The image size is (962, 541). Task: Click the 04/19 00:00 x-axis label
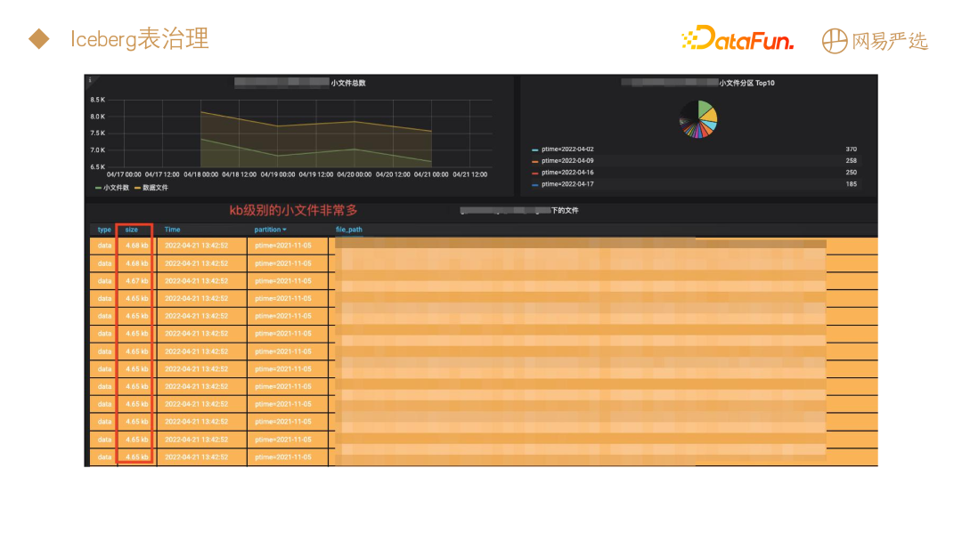coord(278,174)
